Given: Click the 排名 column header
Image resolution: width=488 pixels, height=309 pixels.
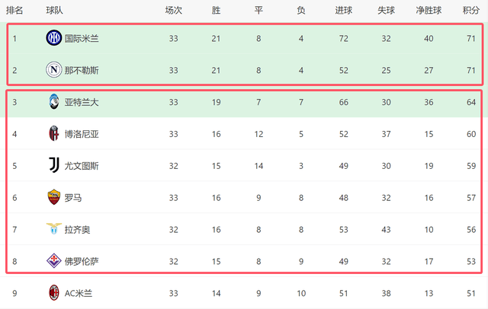Looking at the screenshot, I should (x=14, y=11).
